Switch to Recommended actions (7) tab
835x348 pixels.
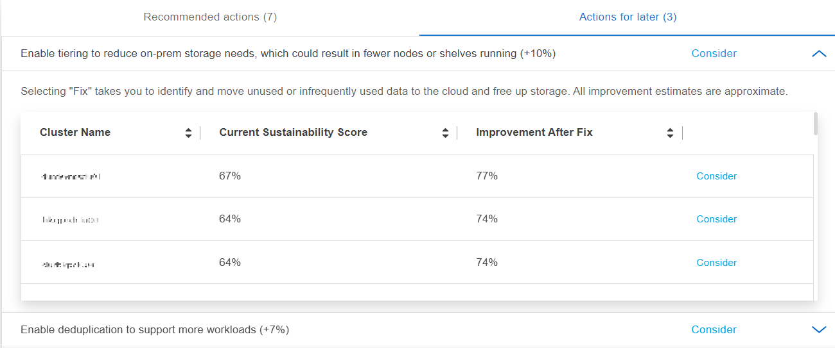tap(210, 17)
